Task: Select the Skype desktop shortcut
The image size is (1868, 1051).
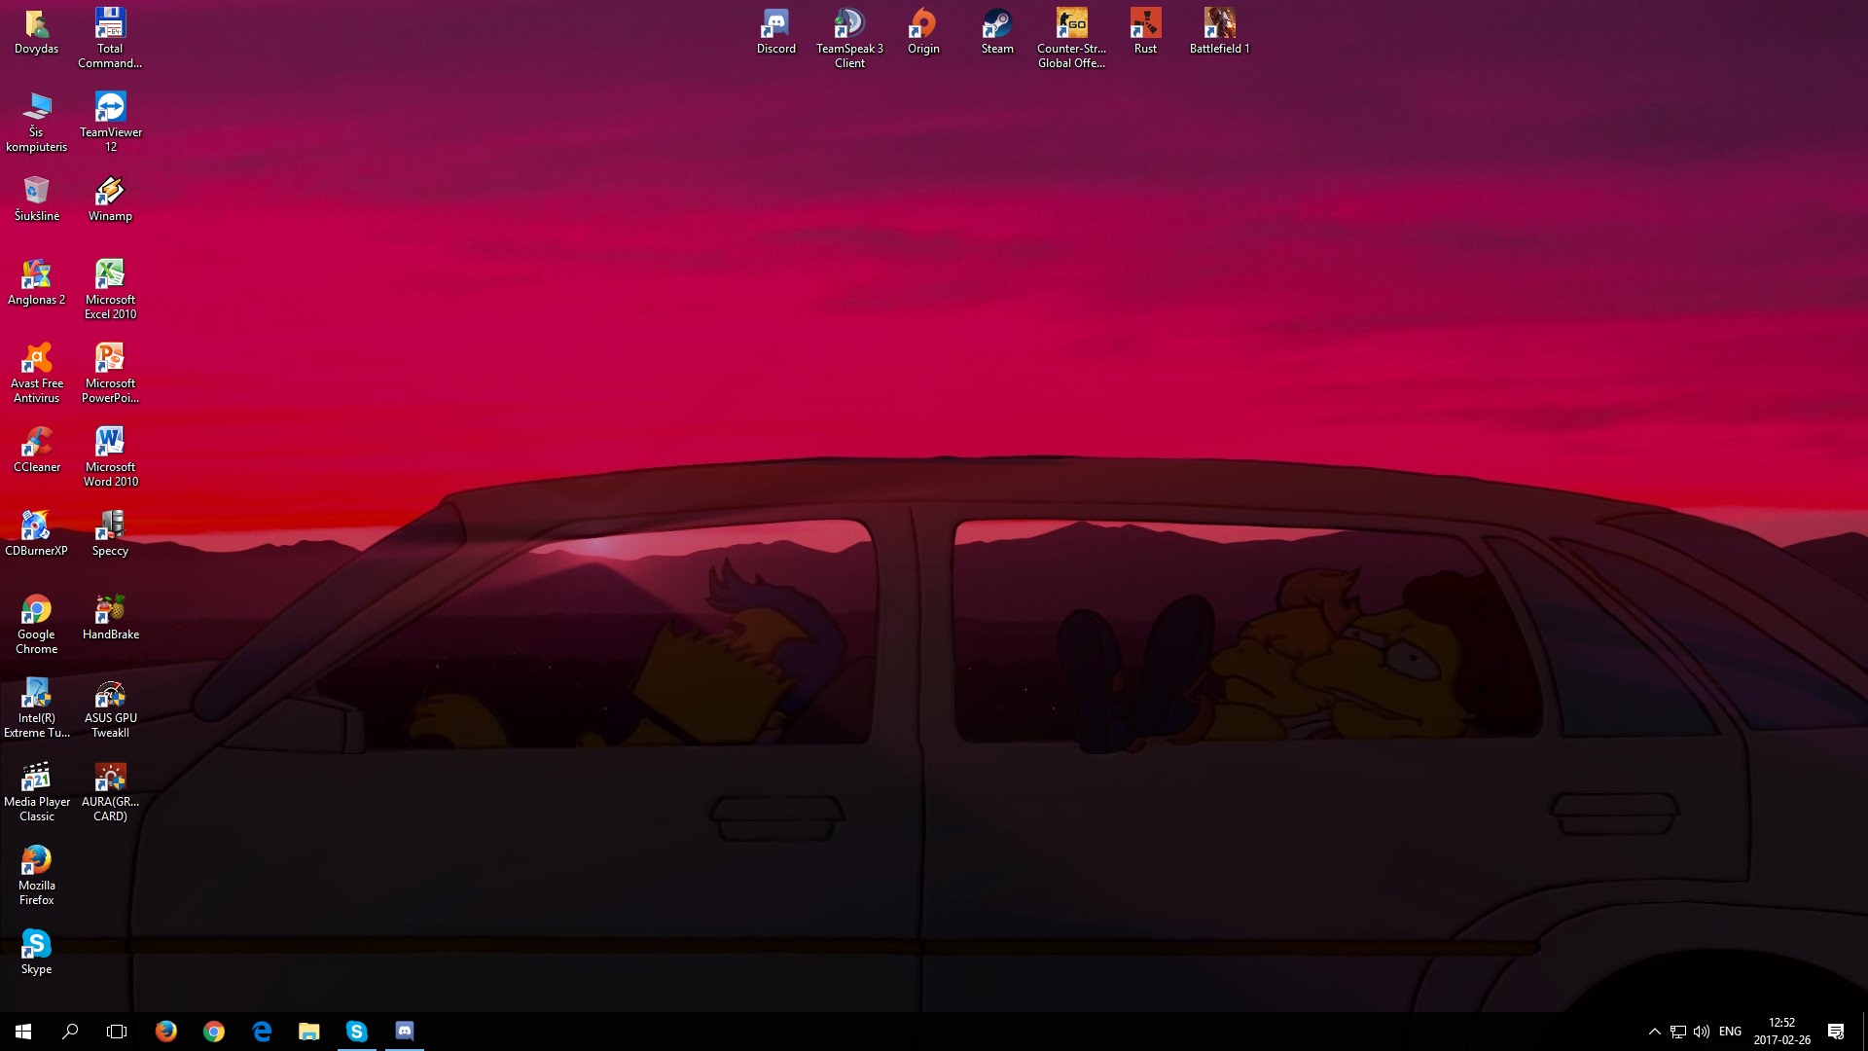Action: pos(36,953)
